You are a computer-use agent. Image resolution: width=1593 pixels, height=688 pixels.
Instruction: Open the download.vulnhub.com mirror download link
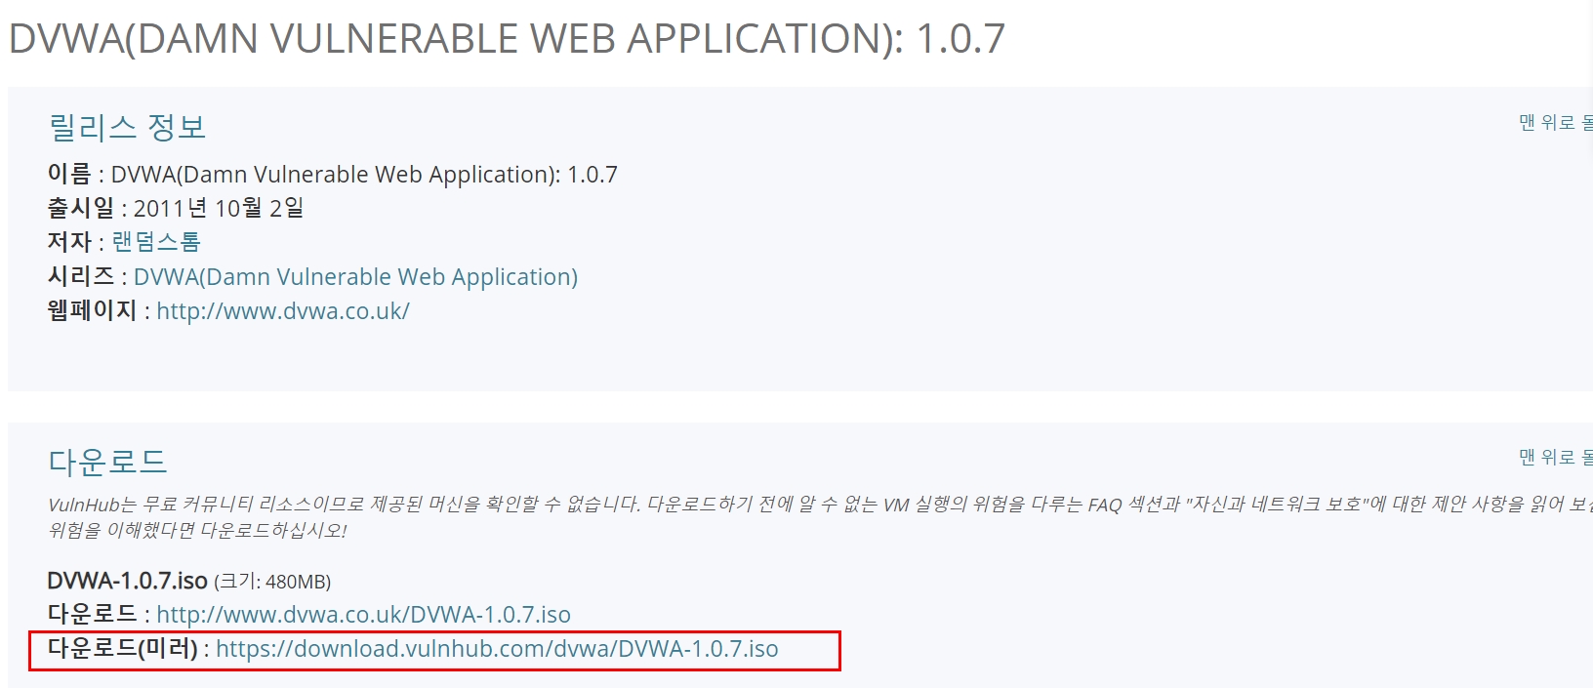pyautogui.click(x=497, y=649)
